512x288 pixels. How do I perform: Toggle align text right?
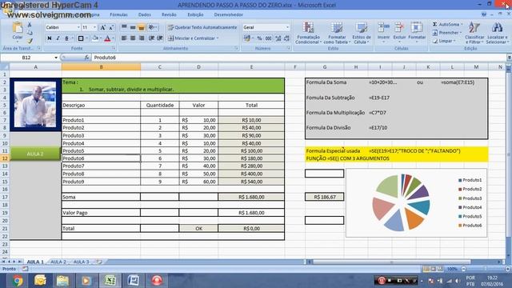(x=141, y=38)
